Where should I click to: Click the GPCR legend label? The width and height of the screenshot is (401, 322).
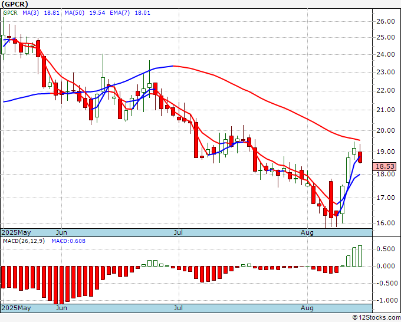[x=10, y=13]
